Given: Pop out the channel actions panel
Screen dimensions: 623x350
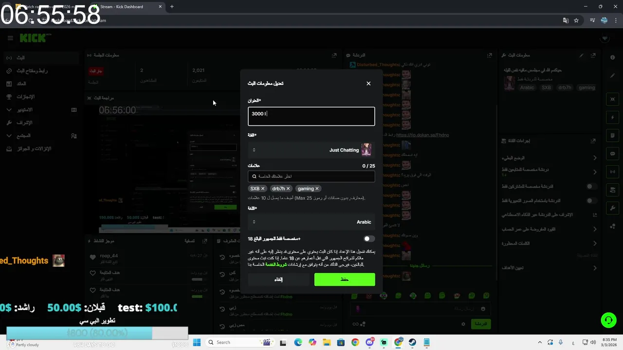Looking at the screenshot, I should click(593, 141).
